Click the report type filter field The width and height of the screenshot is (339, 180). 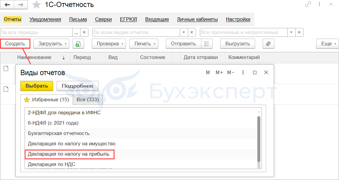[x=136, y=33]
